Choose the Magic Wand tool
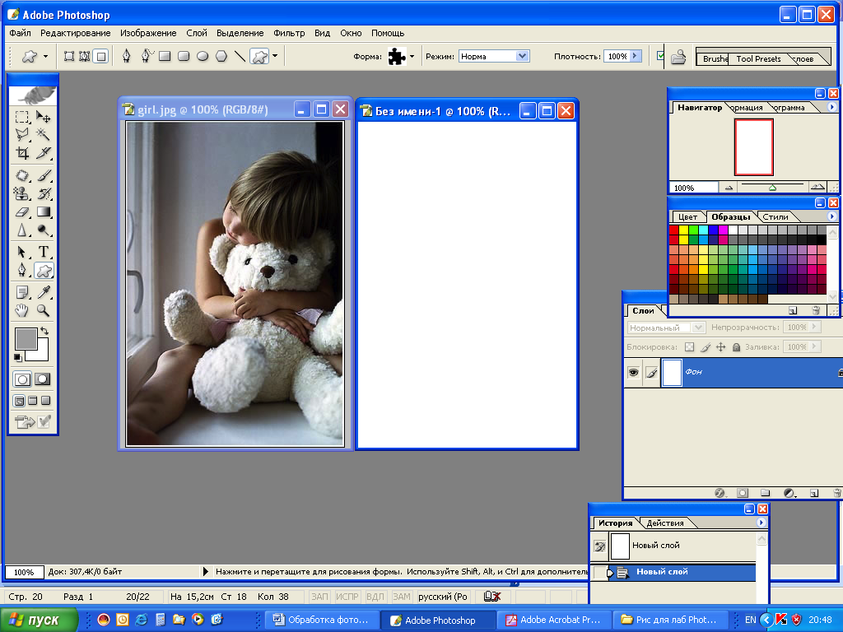Viewport: 843px width, 632px height. point(43,134)
